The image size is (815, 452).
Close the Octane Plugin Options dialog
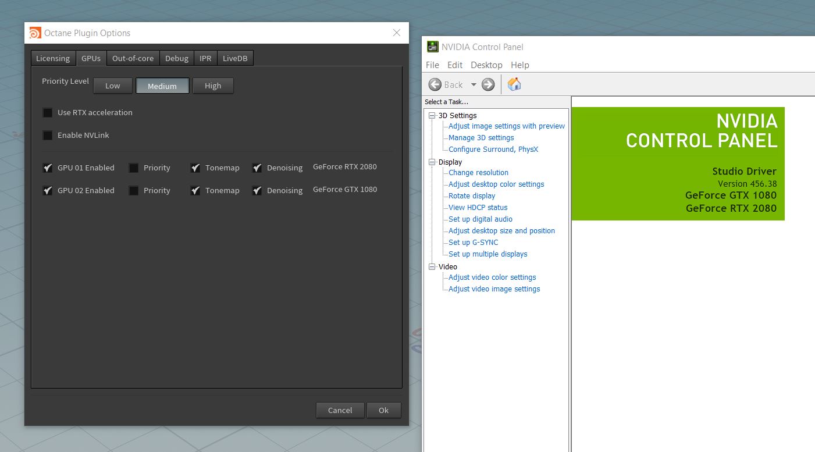coord(397,33)
